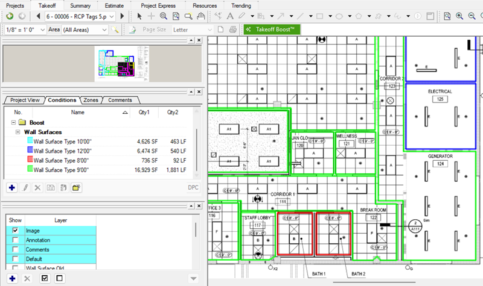Open the highlighter tool dropdown arrow

(252, 16)
